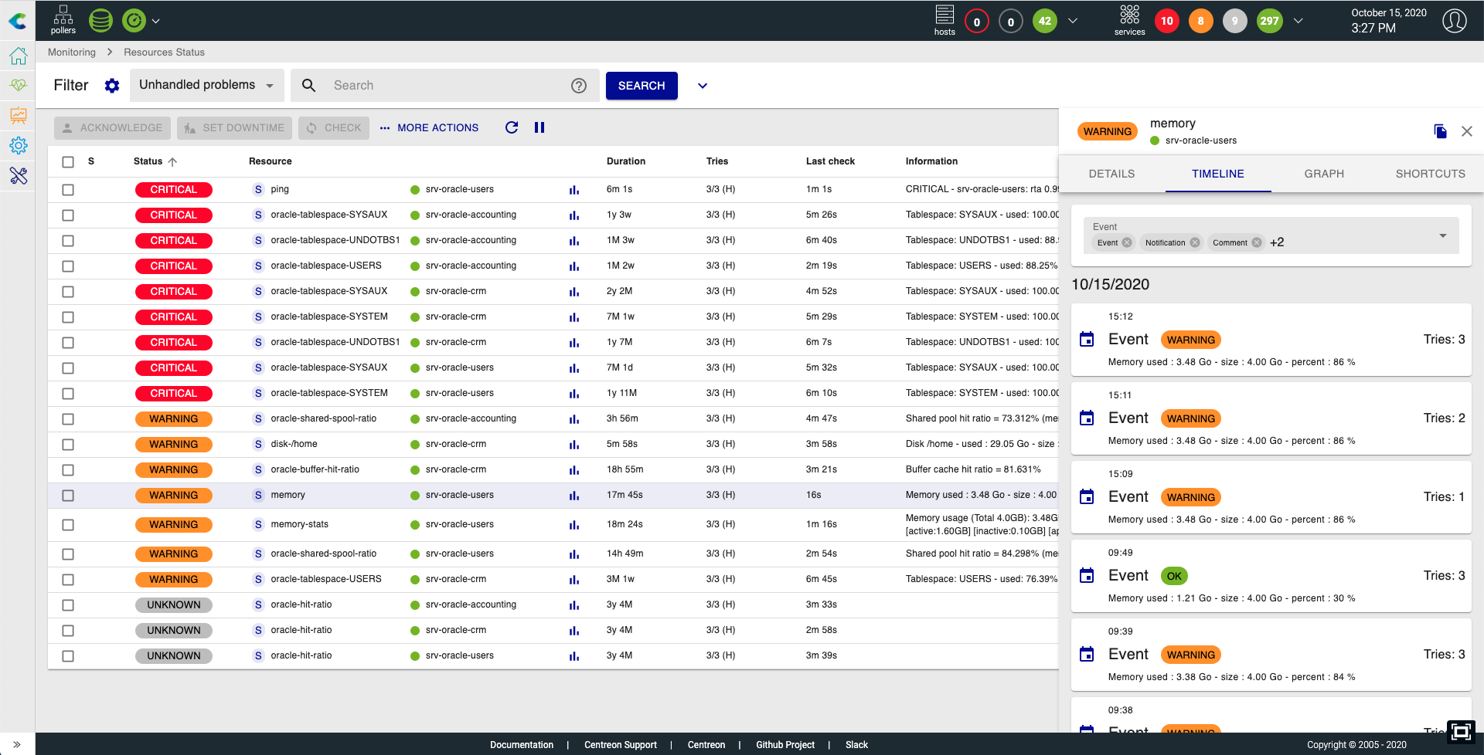Remove the Notification filter chip
The height and width of the screenshot is (755, 1484).
pos(1195,242)
